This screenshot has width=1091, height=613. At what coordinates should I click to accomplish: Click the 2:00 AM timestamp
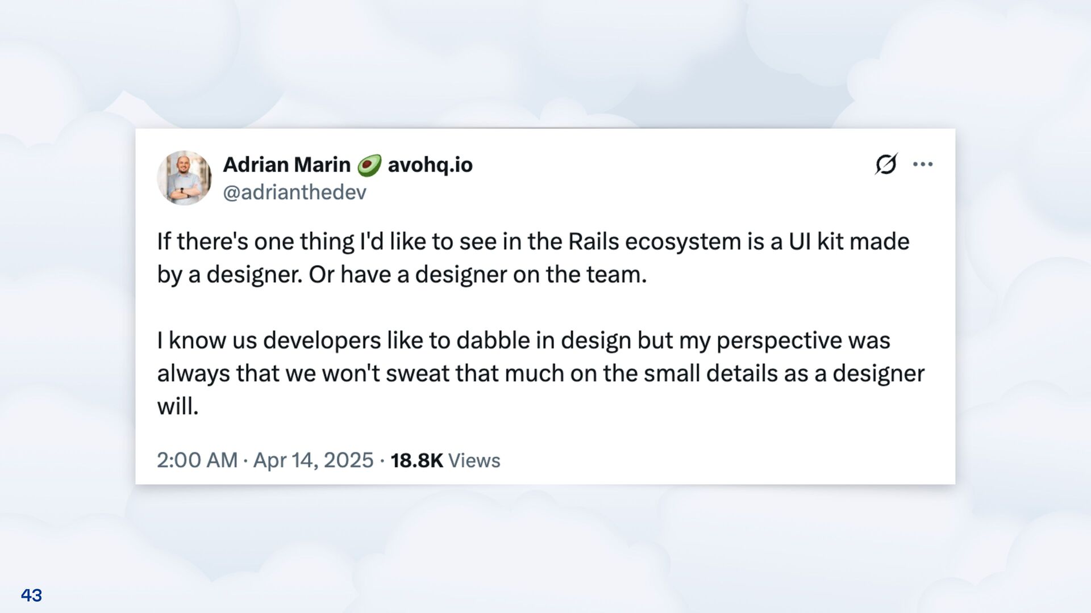point(197,460)
